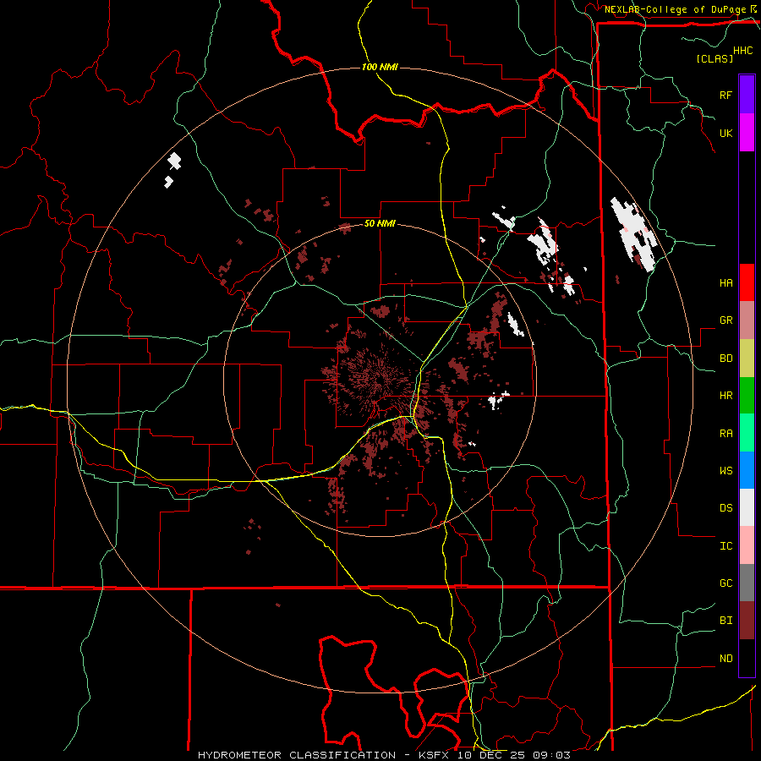The width and height of the screenshot is (761, 761).
Task: Click the [CLAS] unit label
Action: (x=714, y=58)
